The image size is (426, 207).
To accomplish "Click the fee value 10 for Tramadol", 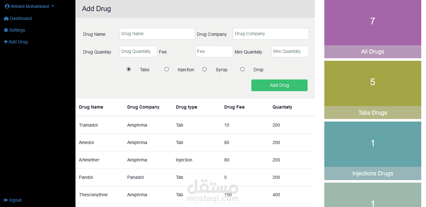I will click(227, 125).
